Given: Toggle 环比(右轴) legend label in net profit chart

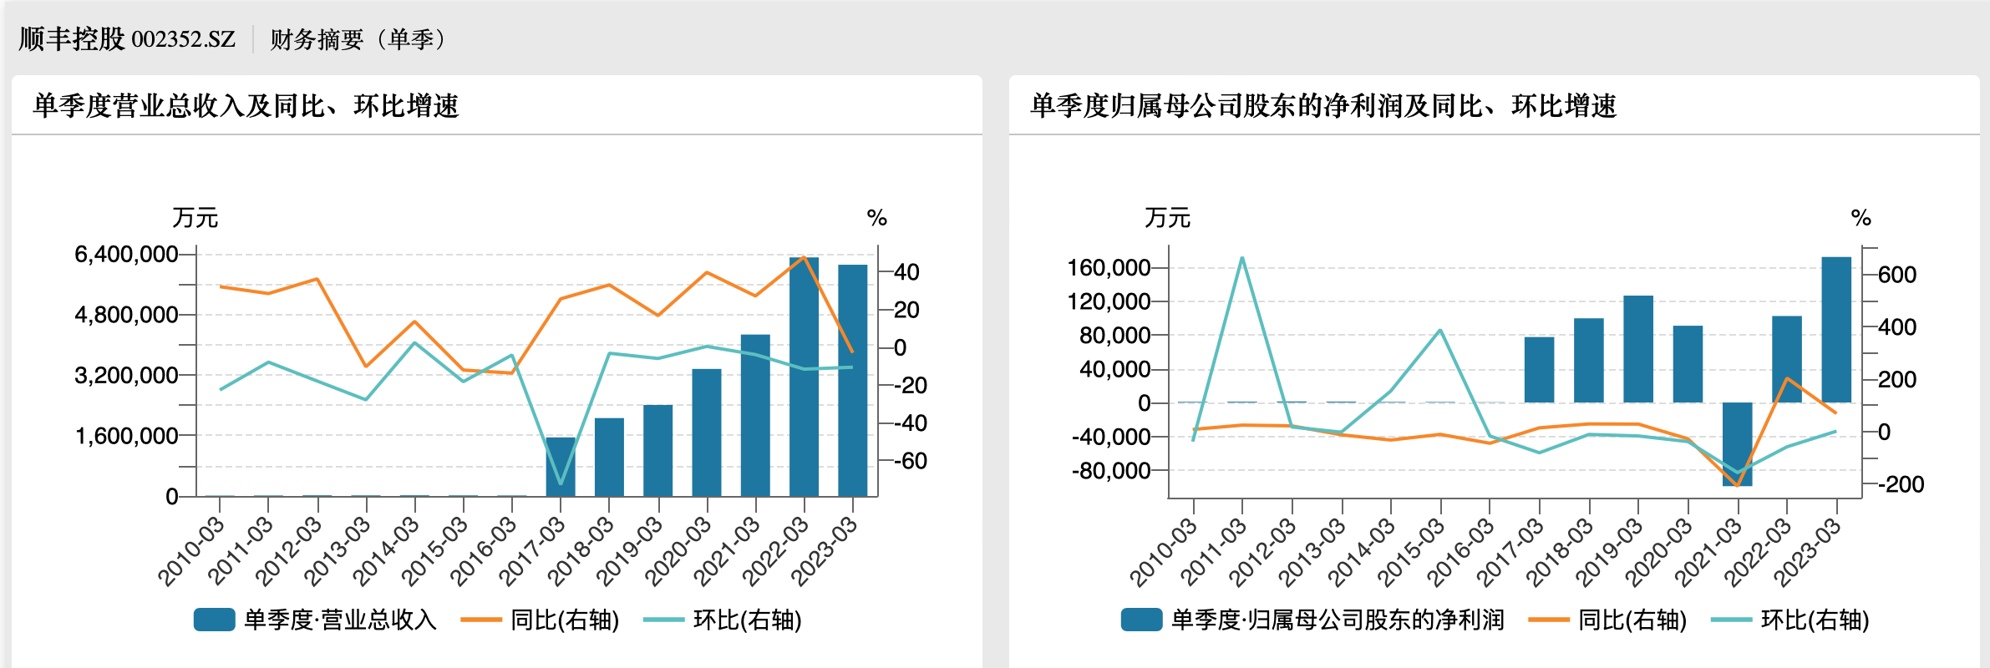Looking at the screenshot, I should point(1815,620).
